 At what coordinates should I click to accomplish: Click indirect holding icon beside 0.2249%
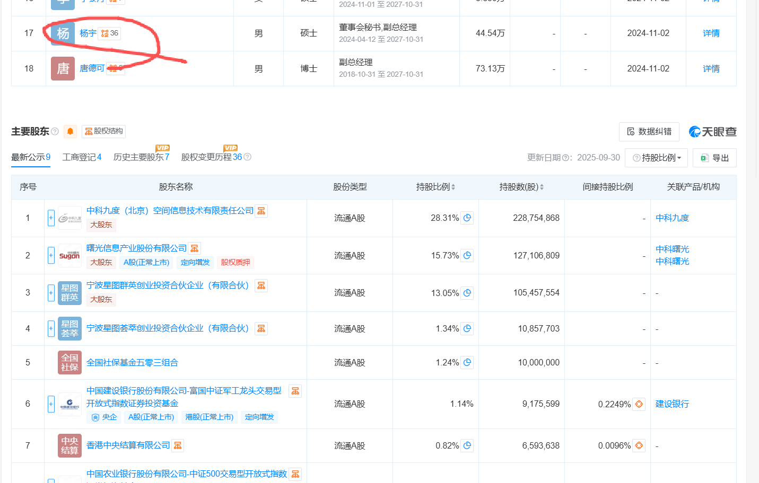639,404
